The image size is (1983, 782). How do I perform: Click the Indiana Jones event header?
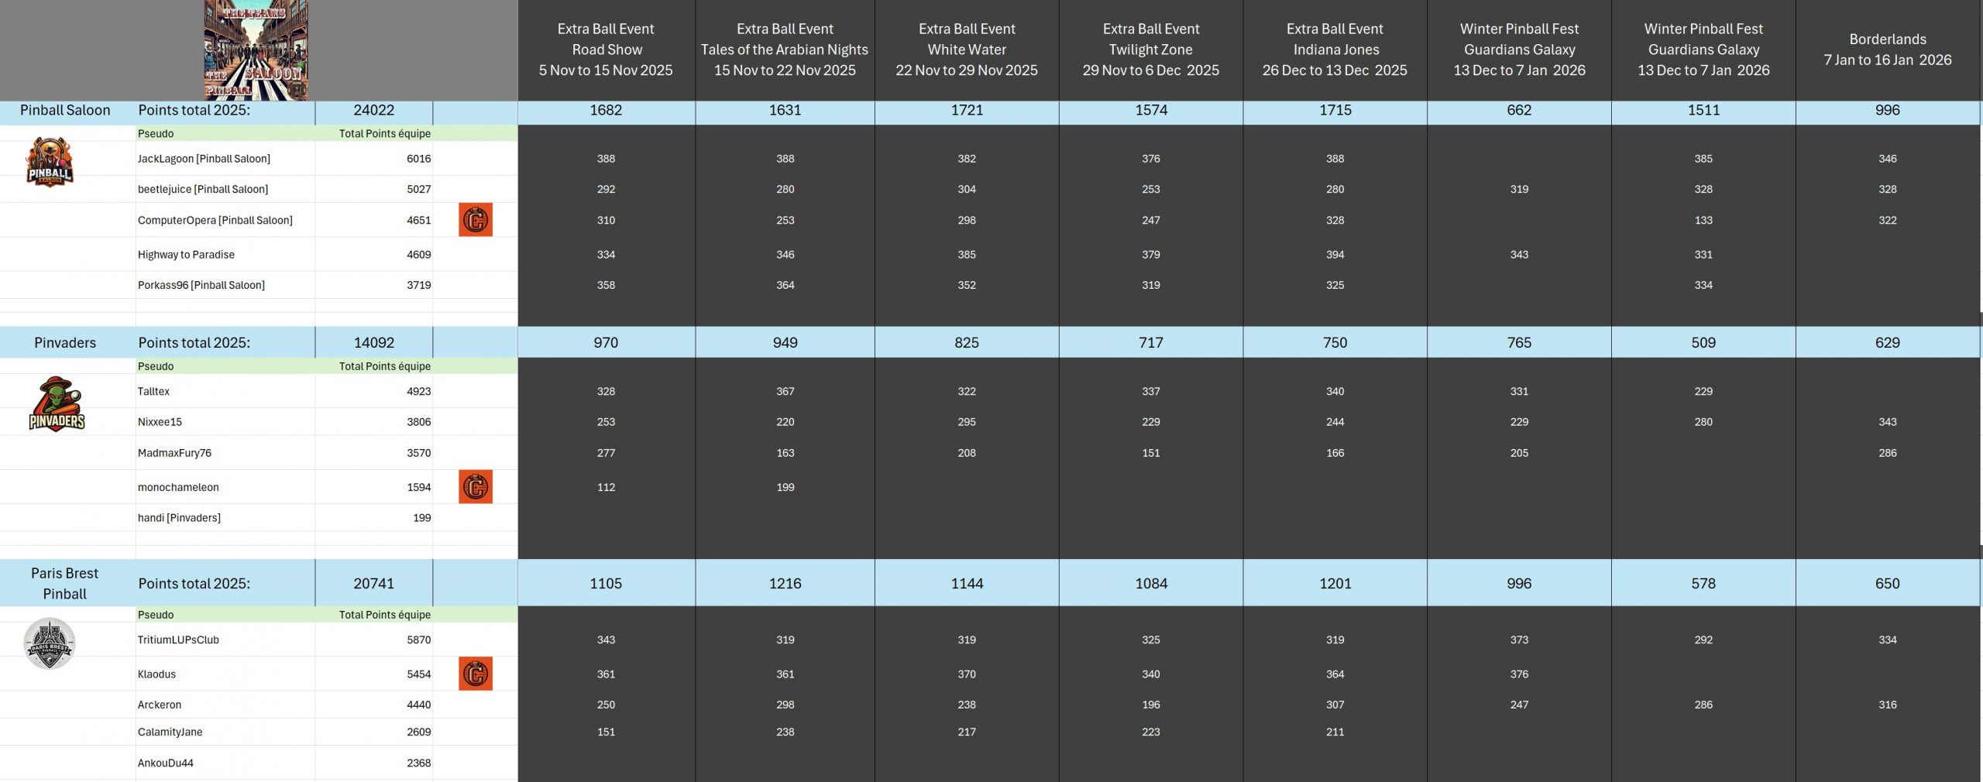pyautogui.click(x=1335, y=50)
